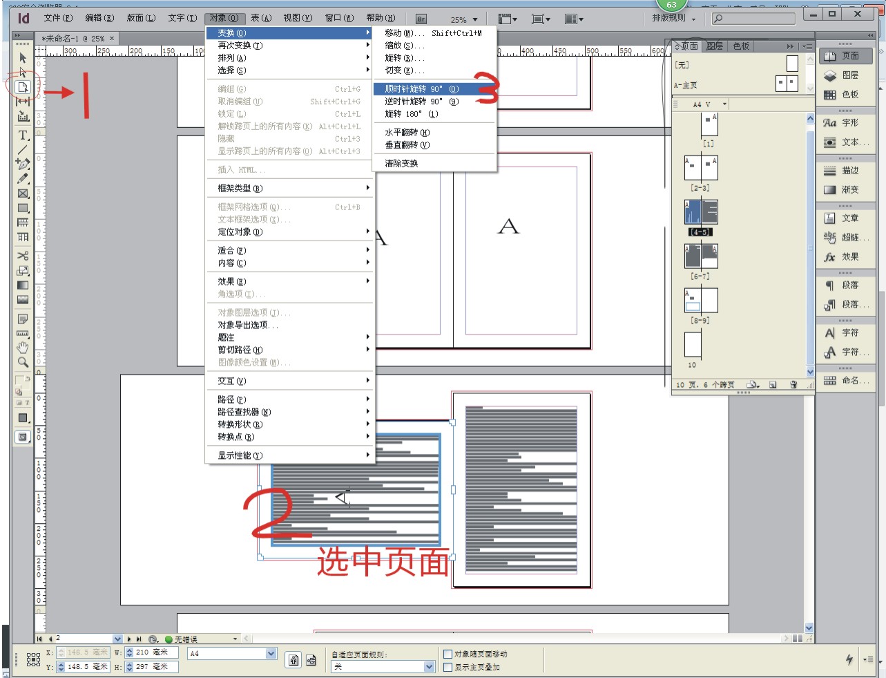886x678 pixels.
Task: Select the Rectangle Frame tool
Action: pyautogui.click(x=23, y=194)
